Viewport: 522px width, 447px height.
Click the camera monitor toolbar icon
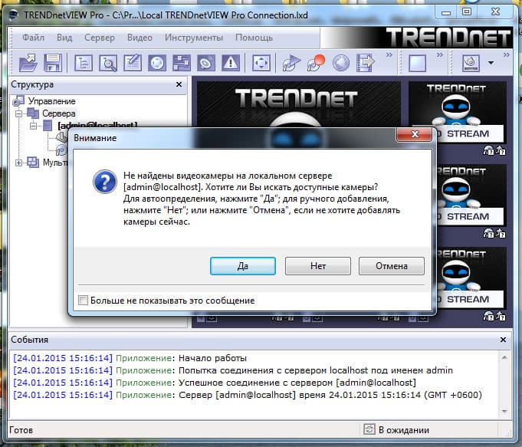[x=471, y=63]
